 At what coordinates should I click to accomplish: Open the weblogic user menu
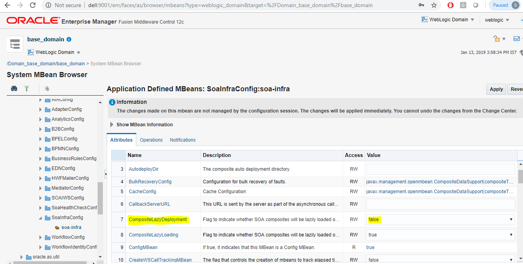click(x=497, y=20)
